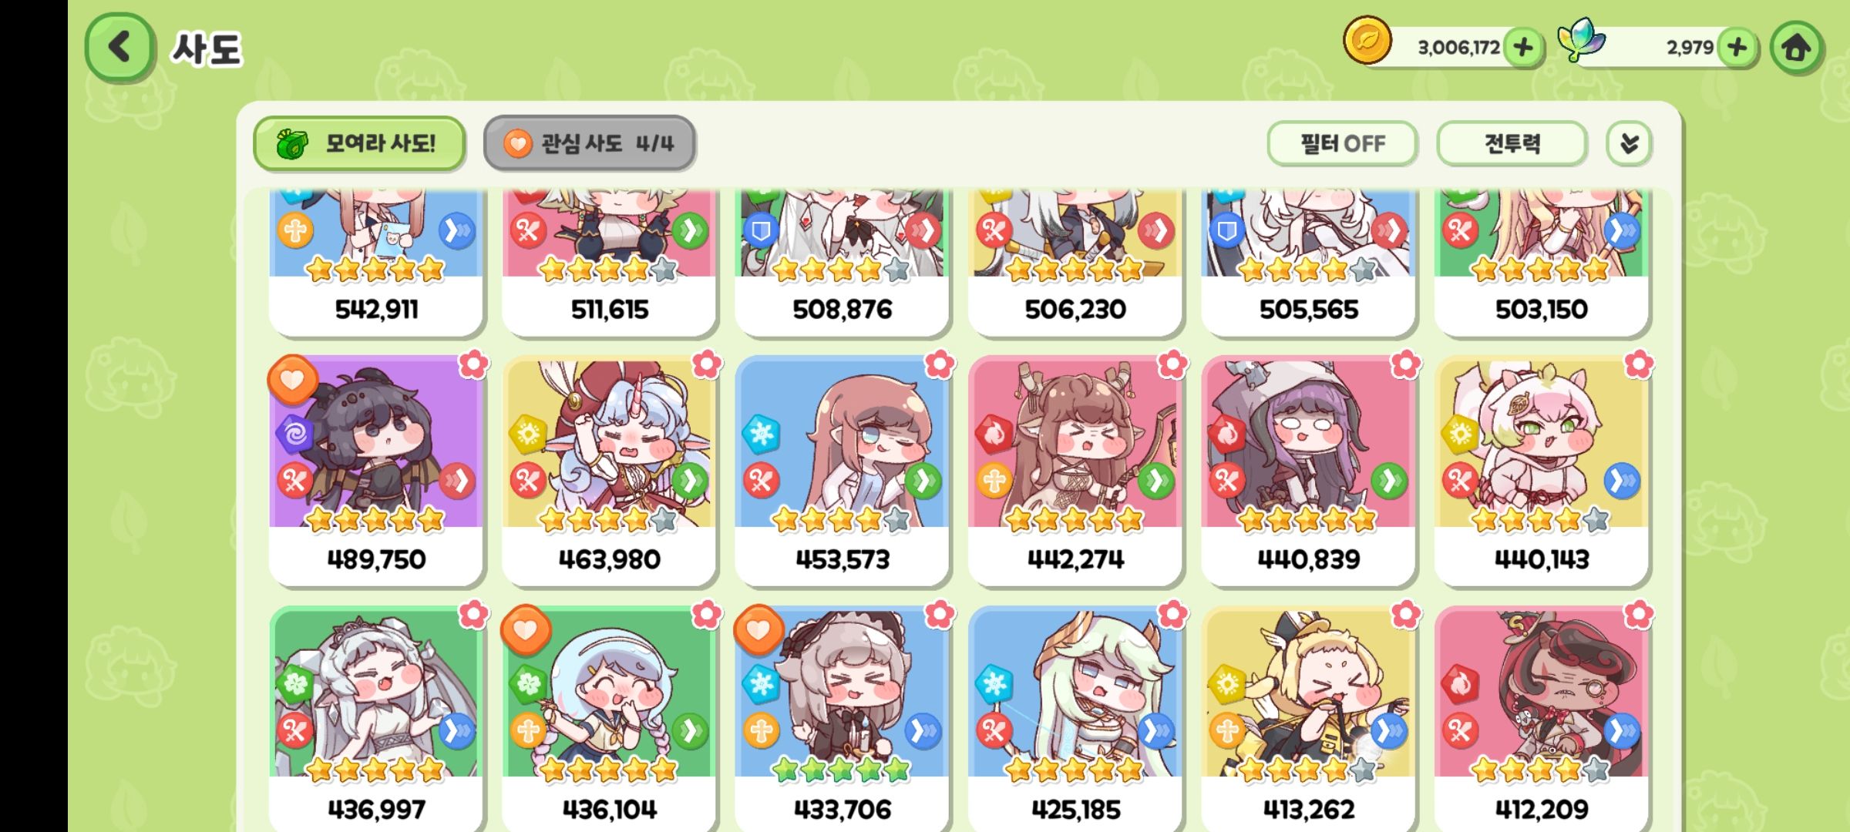Tap the gold coin currency icon
Viewport: 1850px width, 832px height.
pos(1367,40)
